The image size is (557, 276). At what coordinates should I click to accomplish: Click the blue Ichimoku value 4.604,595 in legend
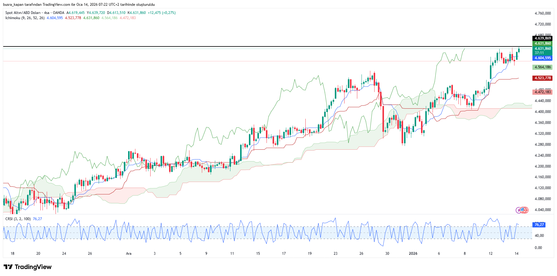click(55, 18)
